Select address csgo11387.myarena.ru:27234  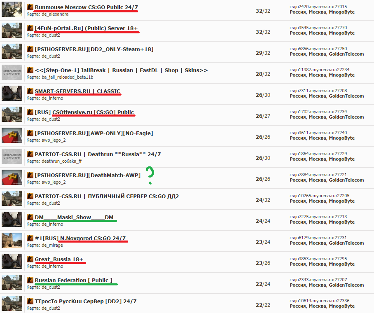click(x=319, y=70)
